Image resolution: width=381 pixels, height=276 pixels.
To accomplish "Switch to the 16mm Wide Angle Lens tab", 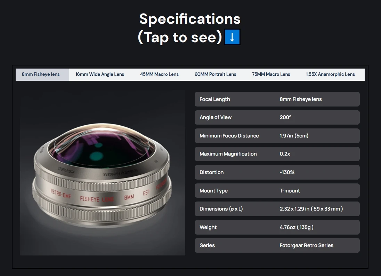I will point(100,74).
